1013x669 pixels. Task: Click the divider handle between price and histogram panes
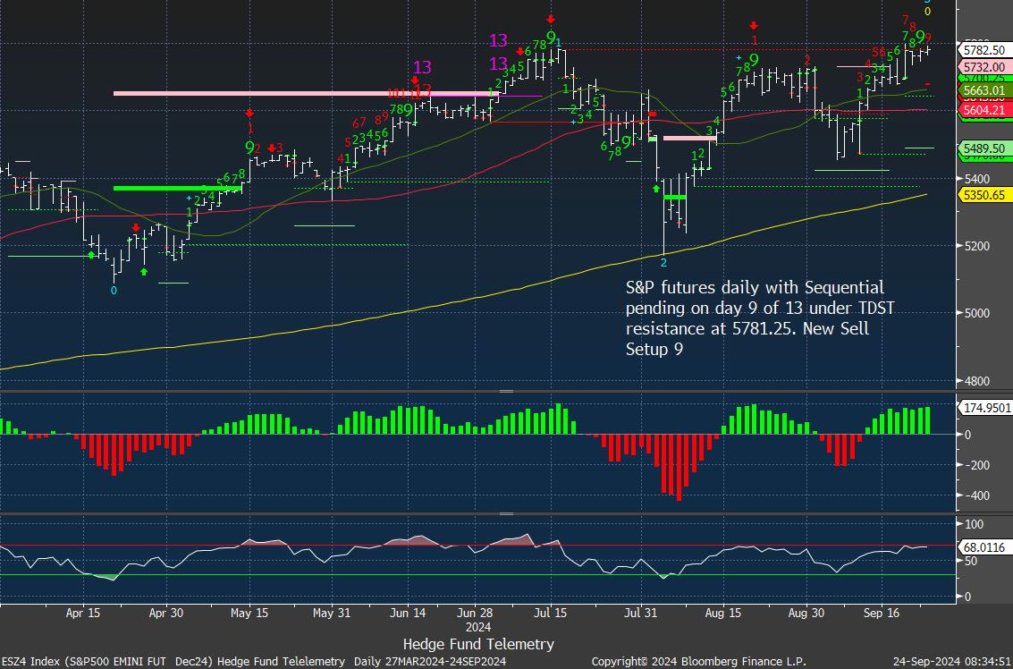506,391
